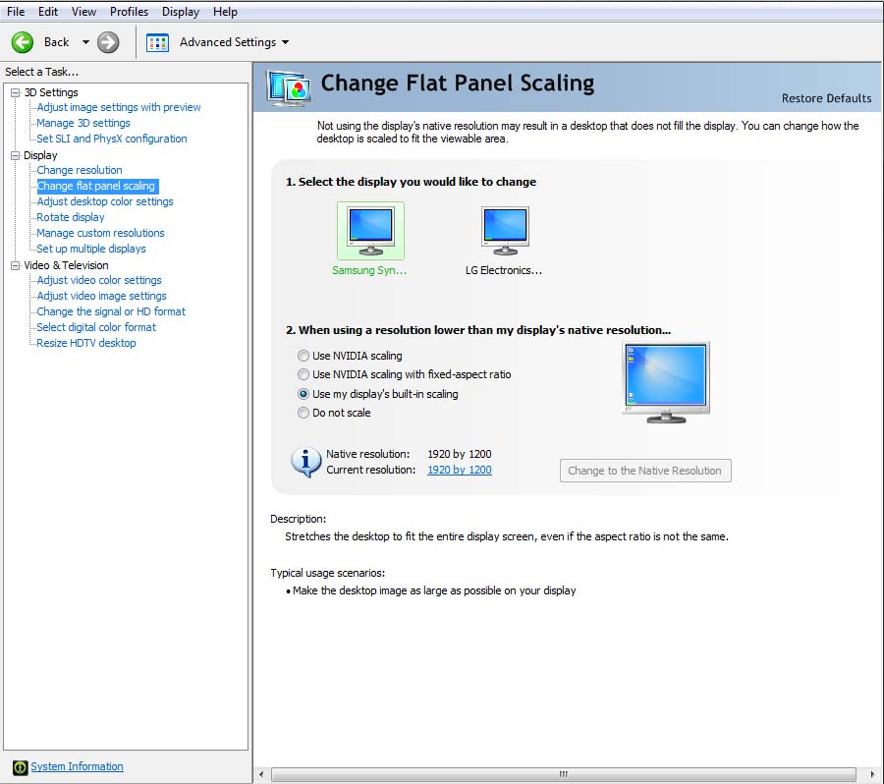This screenshot has width=884, height=784.
Task: Select Use NVIDIA scaling option
Action: point(304,356)
